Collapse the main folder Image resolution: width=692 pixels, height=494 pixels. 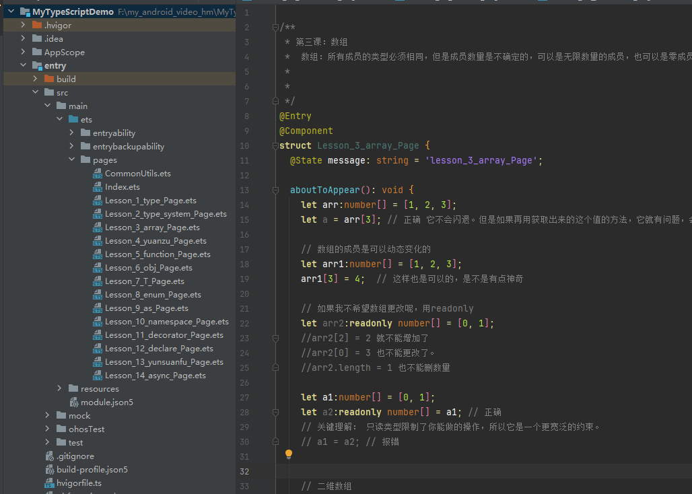tap(47, 106)
